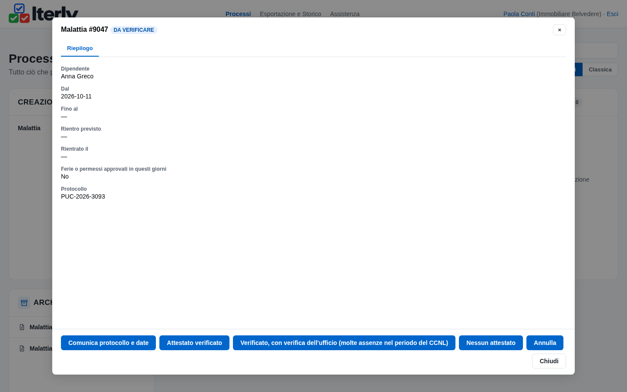Click the Iterly logo in the header
This screenshot has height=392, width=627.
click(x=44, y=13)
